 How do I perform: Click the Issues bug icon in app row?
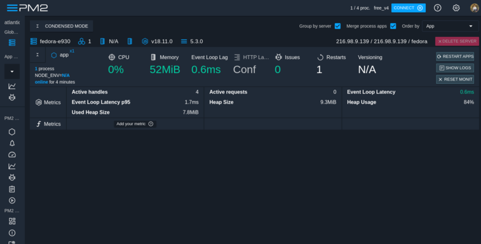278,57
